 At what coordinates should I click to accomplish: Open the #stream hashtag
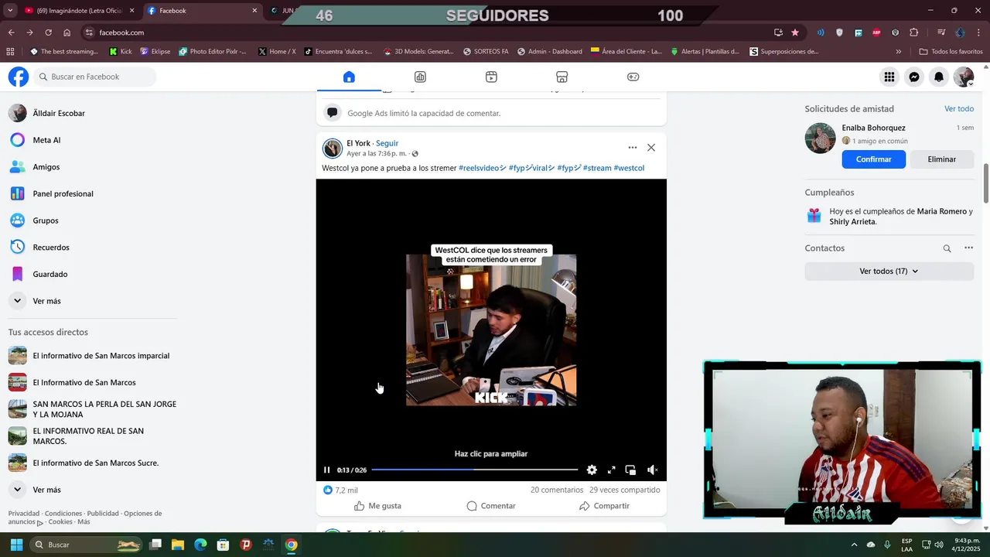click(x=597, y=168)
